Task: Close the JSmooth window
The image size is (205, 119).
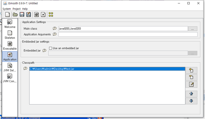Action: tap(198, 3)
